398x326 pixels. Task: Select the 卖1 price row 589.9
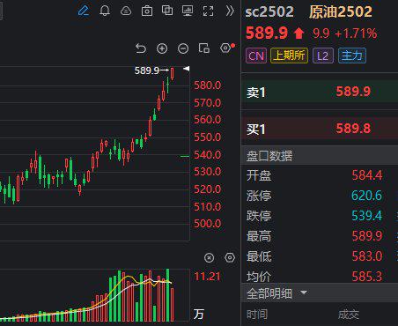pyautogui.click(x=320, y=92)
